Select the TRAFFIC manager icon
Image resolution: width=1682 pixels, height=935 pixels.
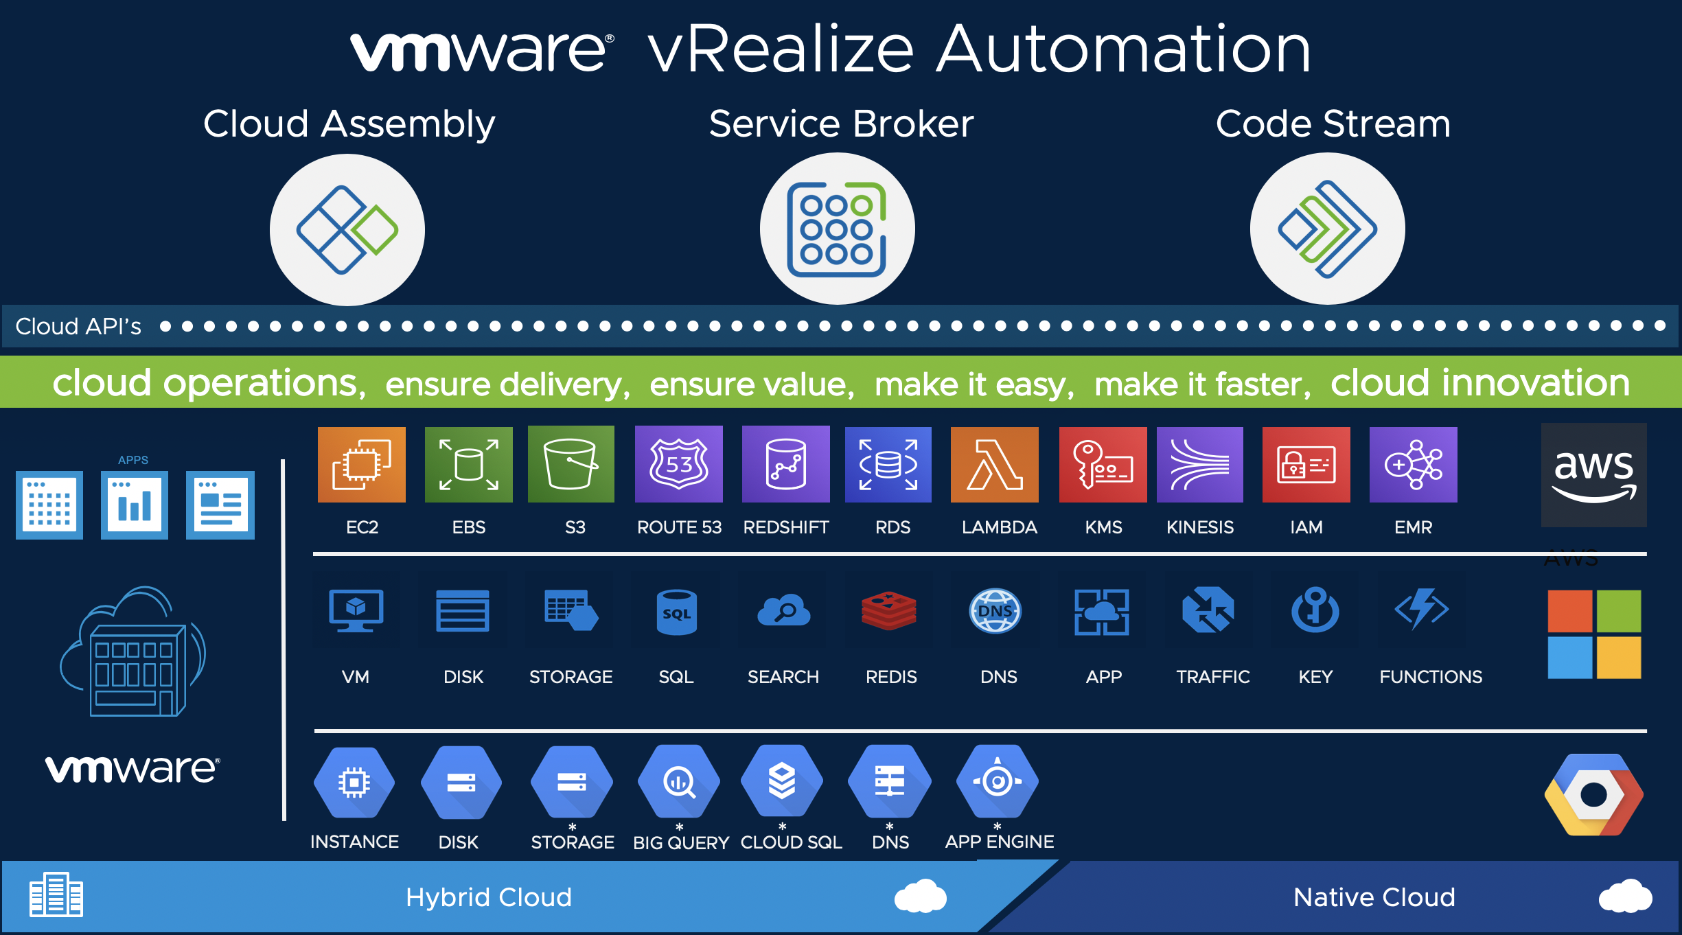coord(1208,610)
